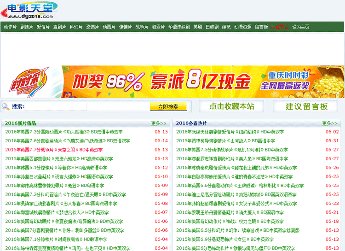Click the 点击收藏本站 button
Image resolution: width=345 pixels, height=251 pixels.
click(x=232, y=106)
